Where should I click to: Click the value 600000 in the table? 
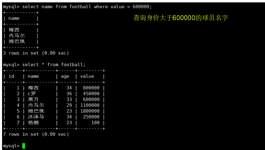91,99
